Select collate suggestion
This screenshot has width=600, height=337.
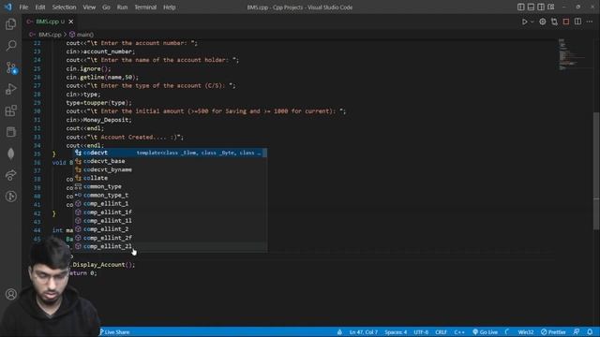[171, 178]
